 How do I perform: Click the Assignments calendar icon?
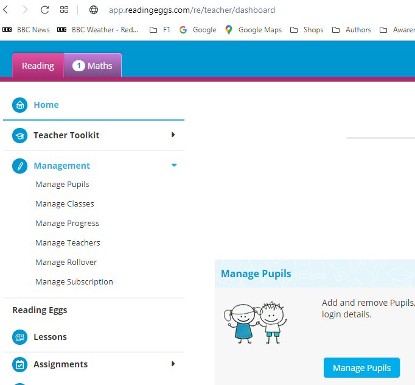coord(19,365)
